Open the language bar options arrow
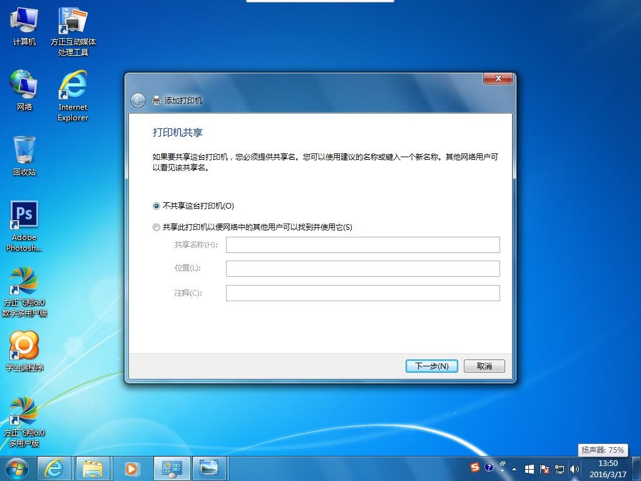The image size is (641, 481). coord(503,471)
